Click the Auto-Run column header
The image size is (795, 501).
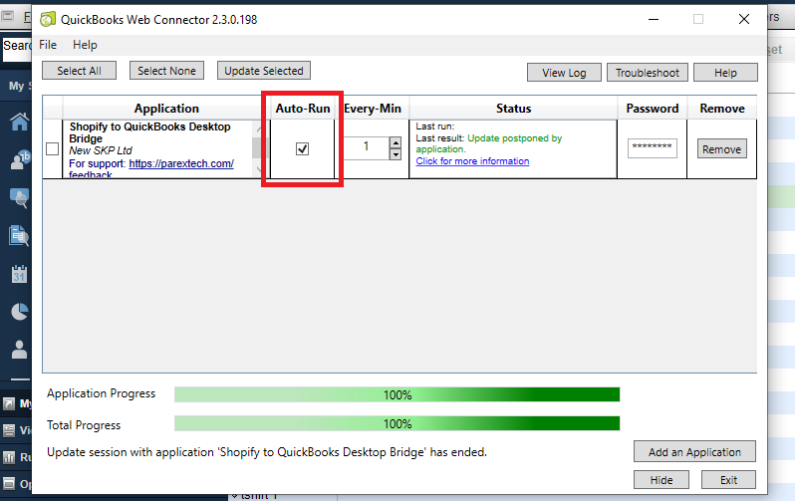303,108
